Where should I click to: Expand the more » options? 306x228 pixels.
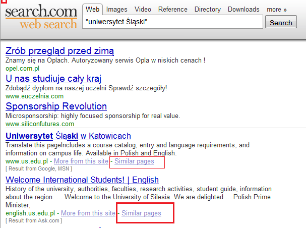(277, 10)
